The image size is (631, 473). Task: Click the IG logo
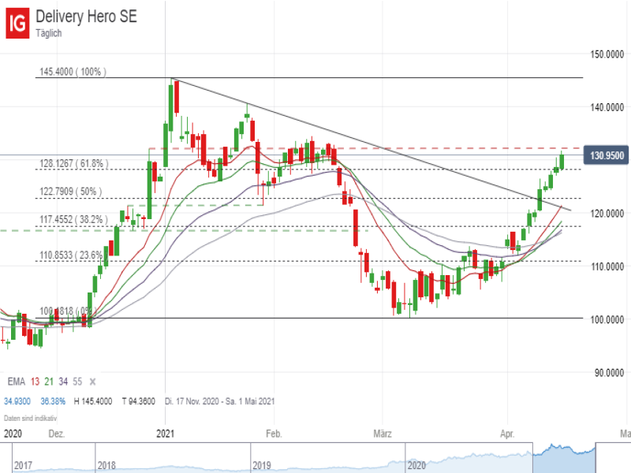click(x=17, y=24)
